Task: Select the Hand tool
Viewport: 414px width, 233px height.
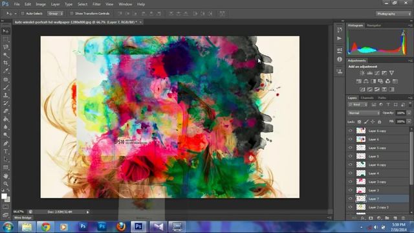Action: tap(6, 175)
